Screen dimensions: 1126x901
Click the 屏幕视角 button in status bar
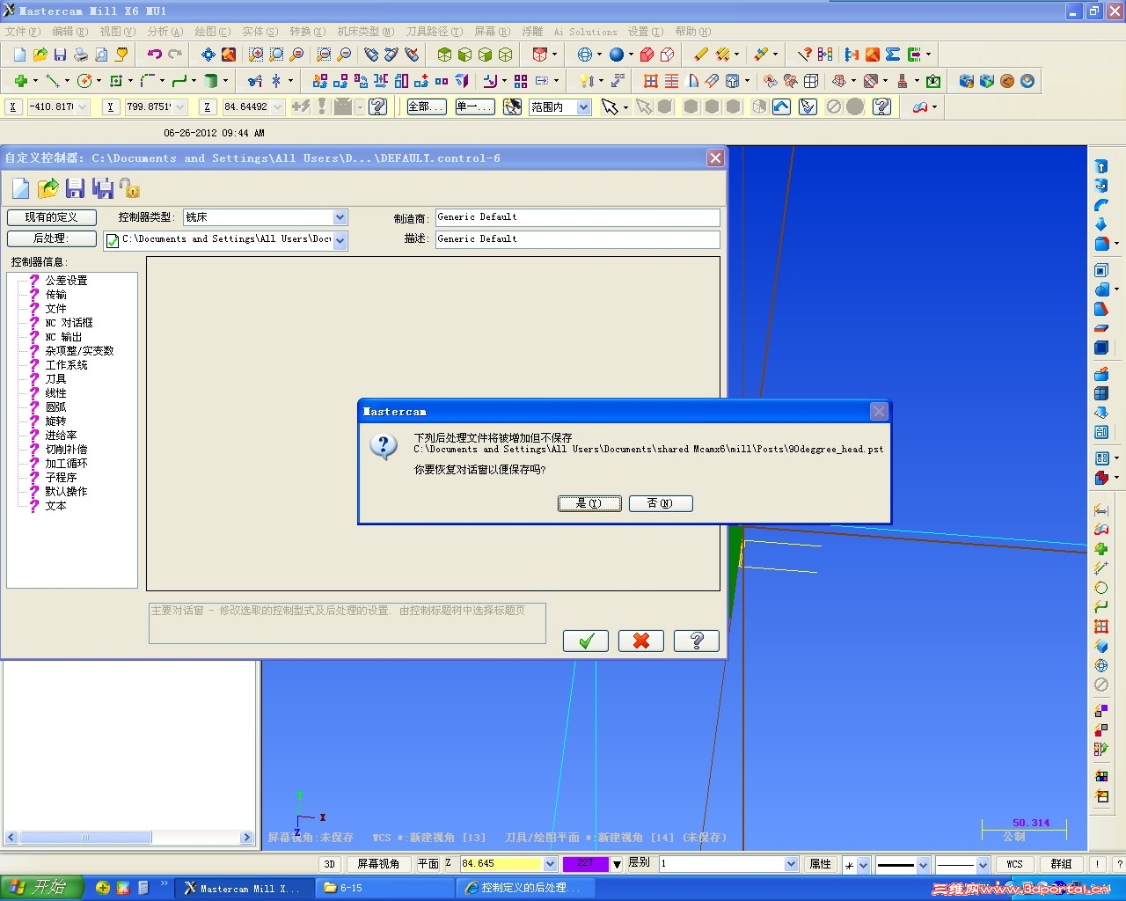pyautogui.click(x=378, y=864)
